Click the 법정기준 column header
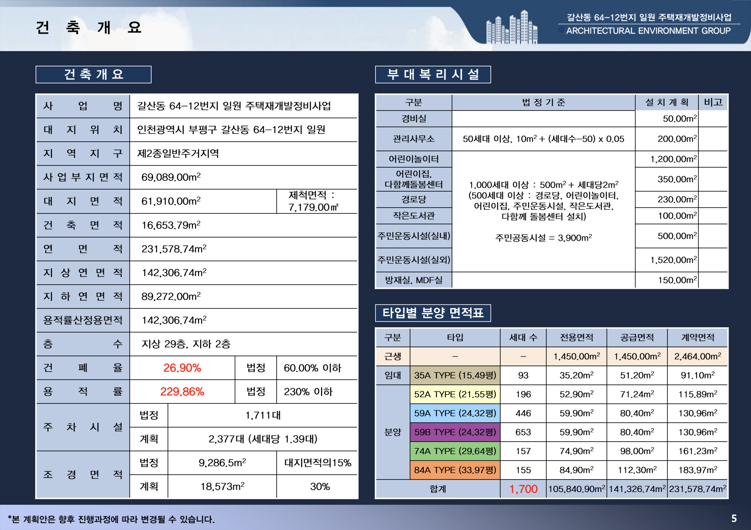751x530 pixels. (x=543, y=102)
